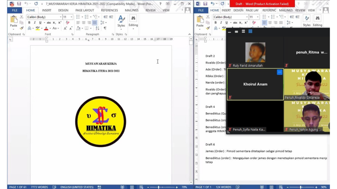Select Ruly Farid Amarullah's video thumbnail
Image resolution: width=337 pixels, height=189 pixels.
tap(255, 52)
